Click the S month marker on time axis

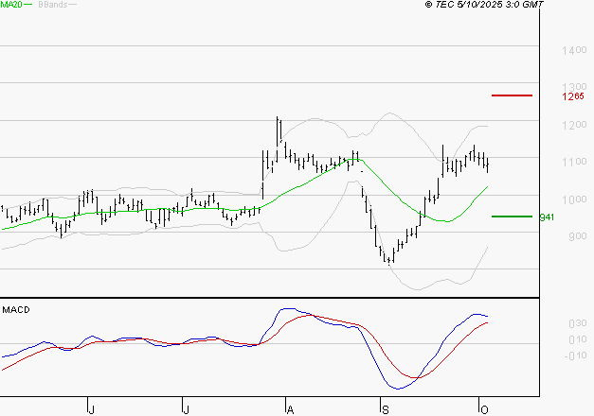click(385, 408)
